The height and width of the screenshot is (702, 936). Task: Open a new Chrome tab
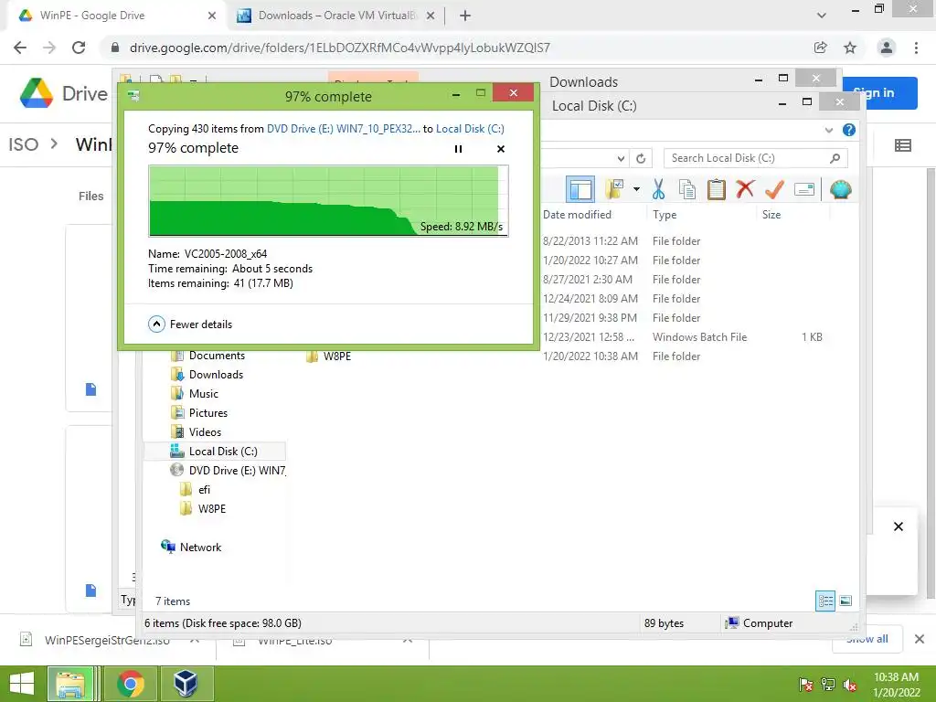coord(465,16)
